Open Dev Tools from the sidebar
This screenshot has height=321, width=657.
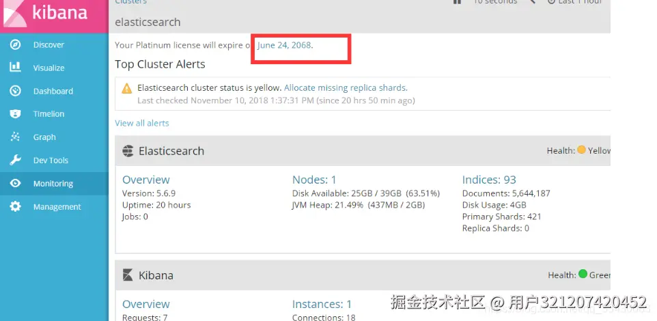click(x=51, y=160)
